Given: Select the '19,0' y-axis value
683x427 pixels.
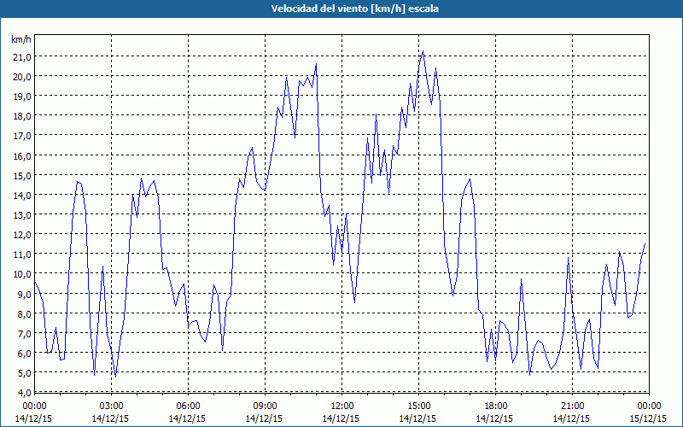Looking at the screenshot, I should click(x=21, y=97).
